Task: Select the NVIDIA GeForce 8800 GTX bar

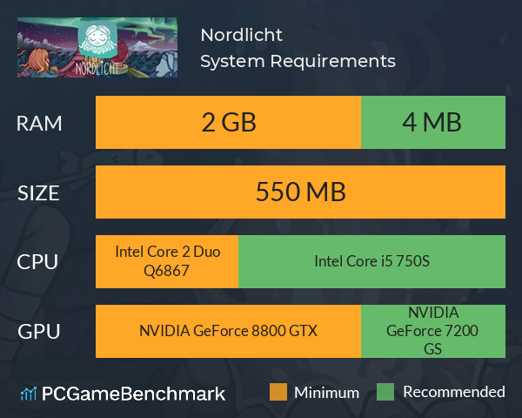Action: pyautogui.click(x=228, y=331)
